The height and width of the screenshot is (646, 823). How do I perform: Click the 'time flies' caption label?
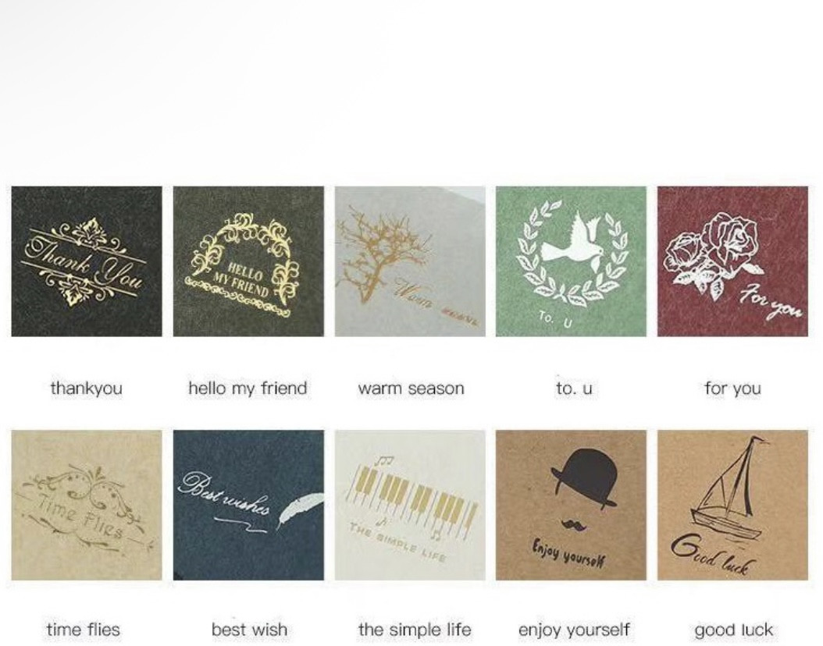[x=83, y=629]
